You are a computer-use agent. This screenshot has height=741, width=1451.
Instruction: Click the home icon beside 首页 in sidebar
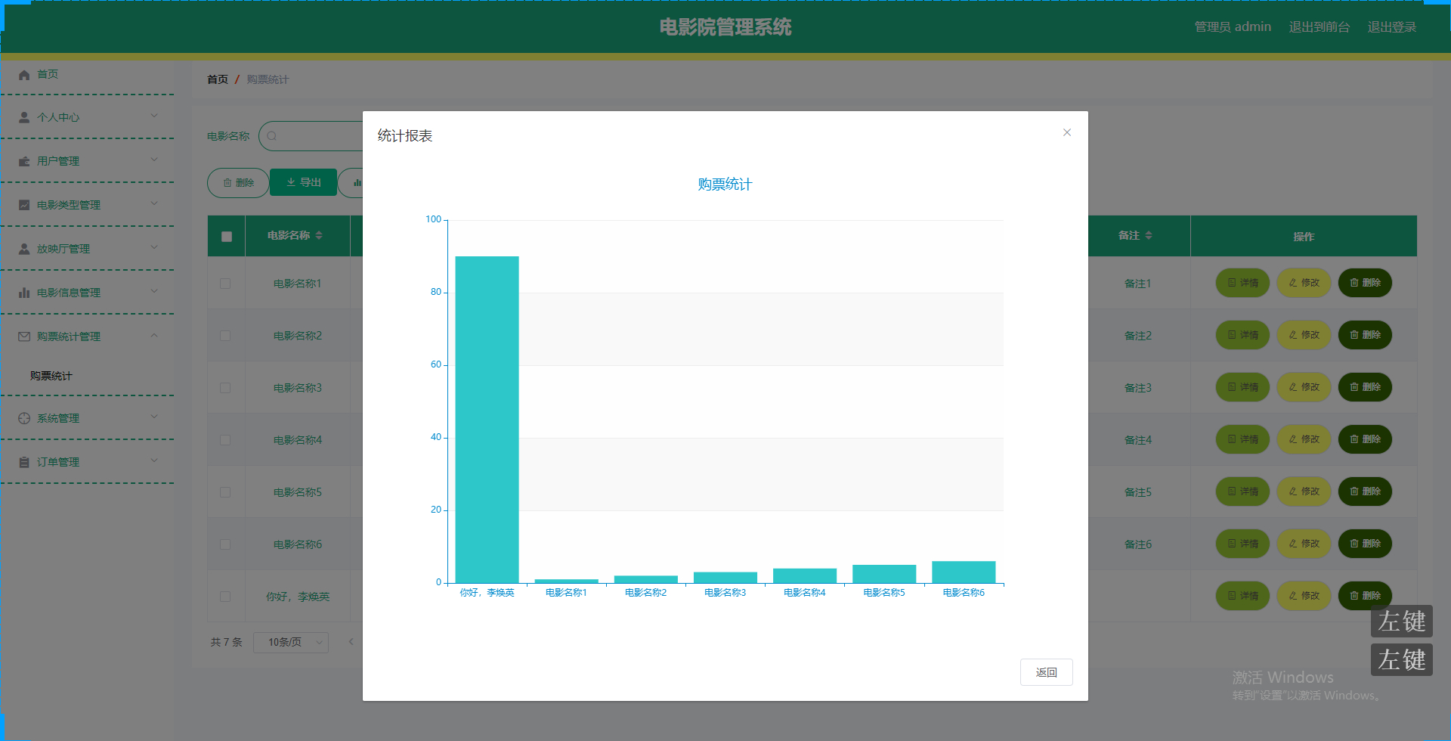click(x=24, y=74)
